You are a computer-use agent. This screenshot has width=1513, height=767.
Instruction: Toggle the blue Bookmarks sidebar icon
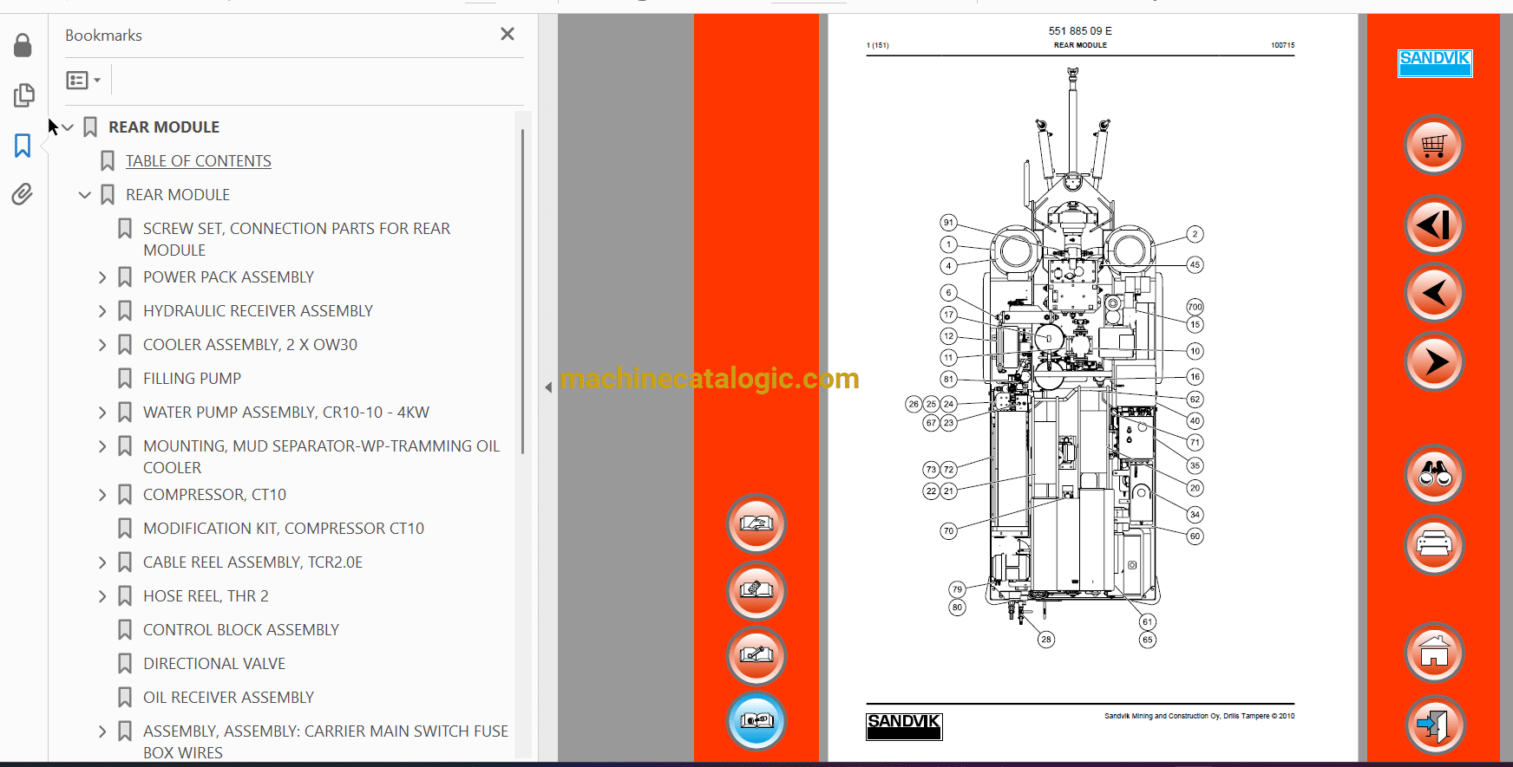(23, 145)
